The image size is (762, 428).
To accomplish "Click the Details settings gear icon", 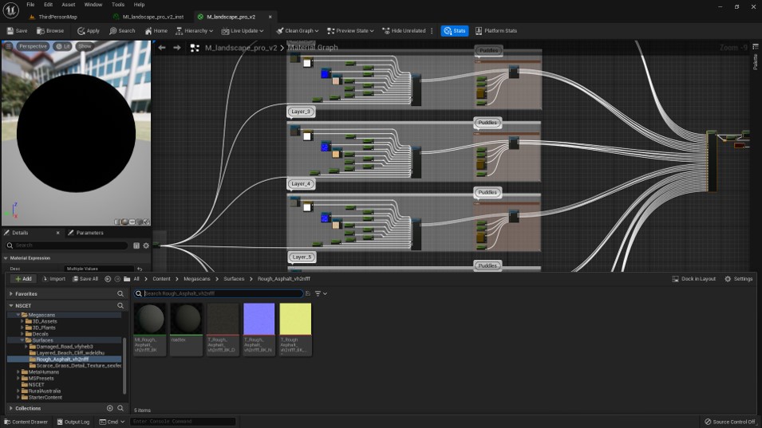I will point(146,245).
